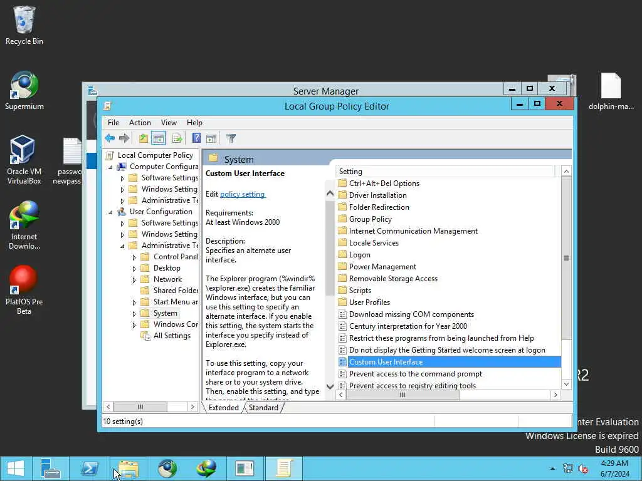The width and height of the screenshot is (642, 481).
Task: Toggle the Show/Hide Action Pane icon
Action: 211,138
